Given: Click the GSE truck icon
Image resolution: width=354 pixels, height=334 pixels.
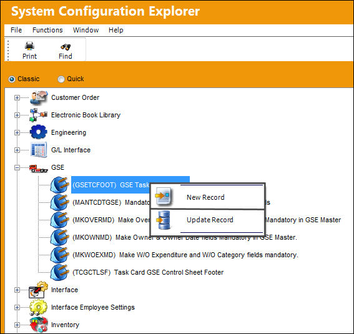Looking at the screenshot, I should coord(38,169).
